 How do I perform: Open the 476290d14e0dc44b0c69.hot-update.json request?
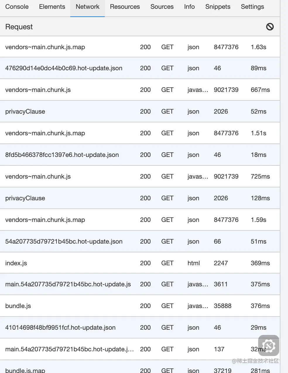[x=64, y=68]
